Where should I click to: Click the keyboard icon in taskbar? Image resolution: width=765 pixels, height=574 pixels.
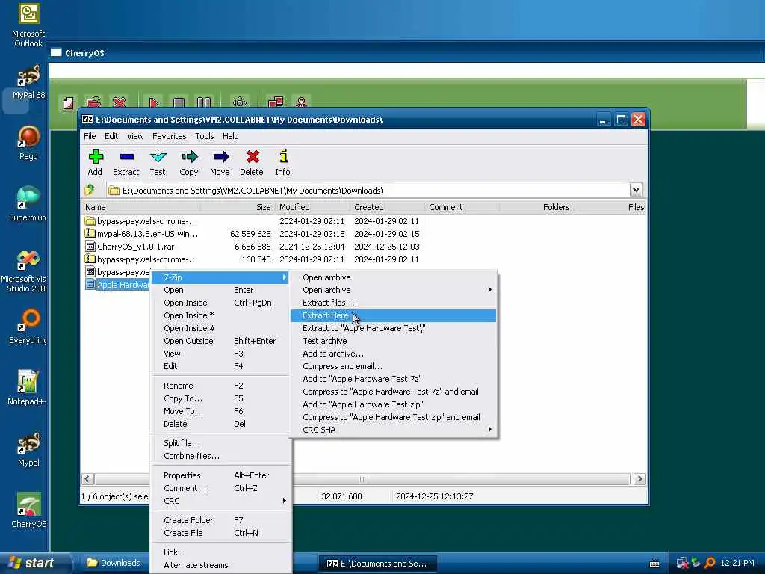(x=654, y=564)
